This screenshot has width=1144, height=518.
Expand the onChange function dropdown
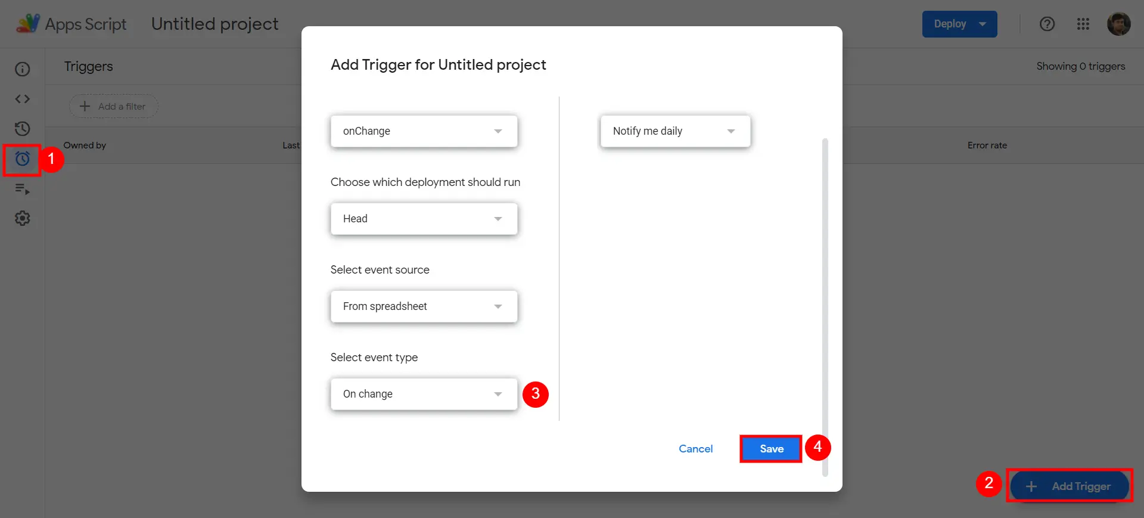point(424,131)
